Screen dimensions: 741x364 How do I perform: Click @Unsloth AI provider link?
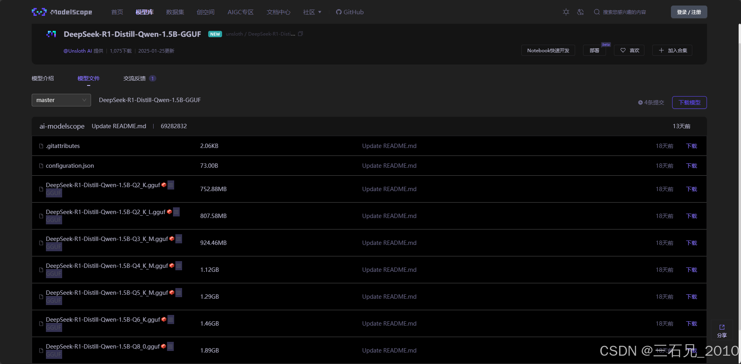pos(78,51)
